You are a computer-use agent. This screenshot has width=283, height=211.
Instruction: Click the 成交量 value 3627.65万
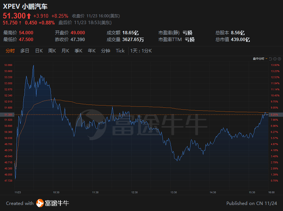tap(133, 40)
